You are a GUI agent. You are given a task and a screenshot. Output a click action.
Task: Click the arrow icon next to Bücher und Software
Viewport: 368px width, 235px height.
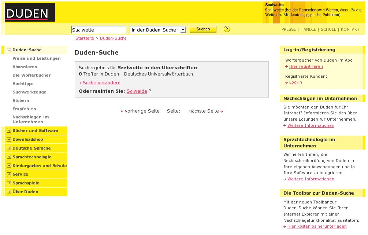pyautogui.click(x=9, y=131)
